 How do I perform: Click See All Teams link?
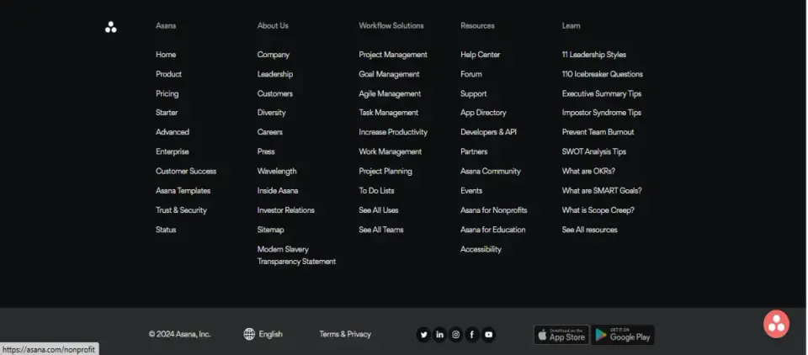pos(381,230)
